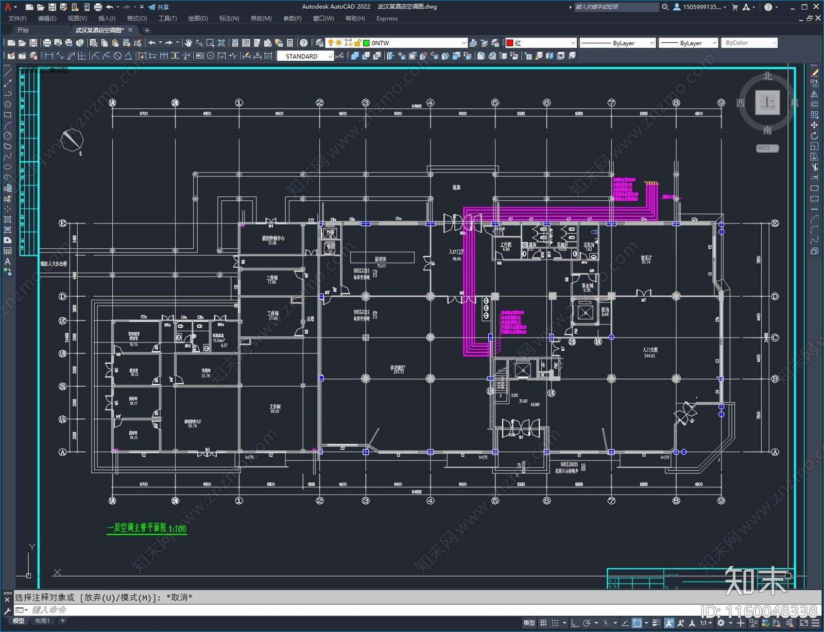
Task: Select the Move tool in right toolbar
Action: pos(814,125)
